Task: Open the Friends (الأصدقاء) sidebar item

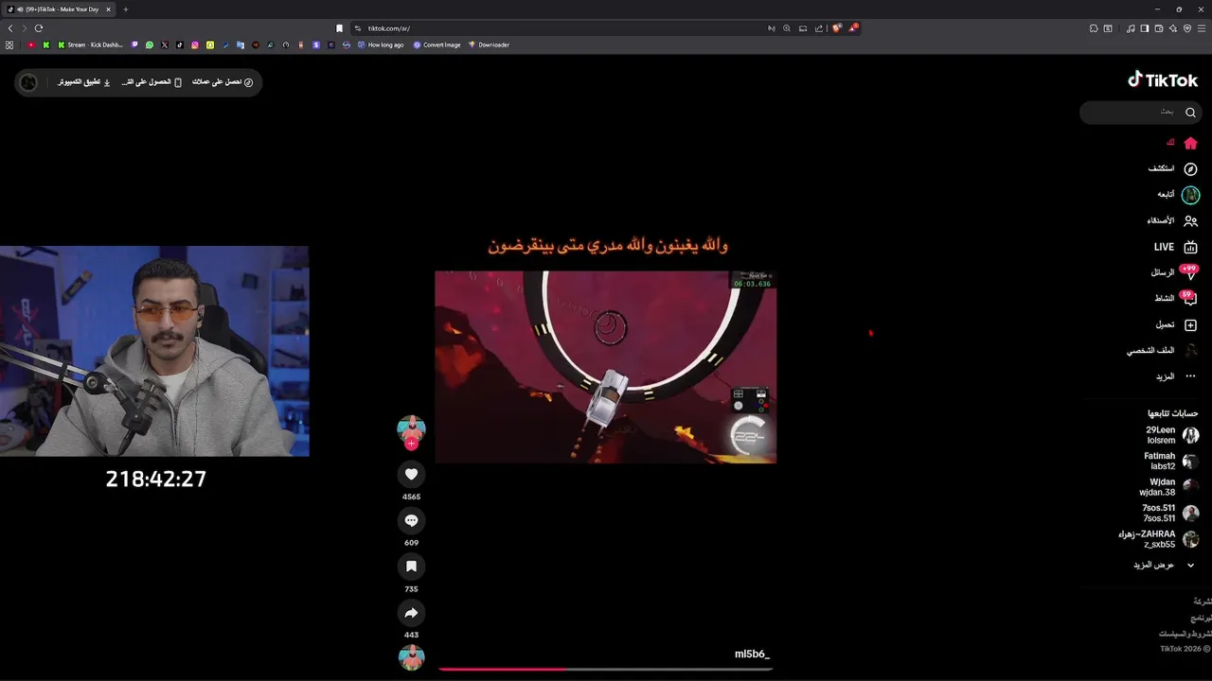Action: (x=1172, y=220)
